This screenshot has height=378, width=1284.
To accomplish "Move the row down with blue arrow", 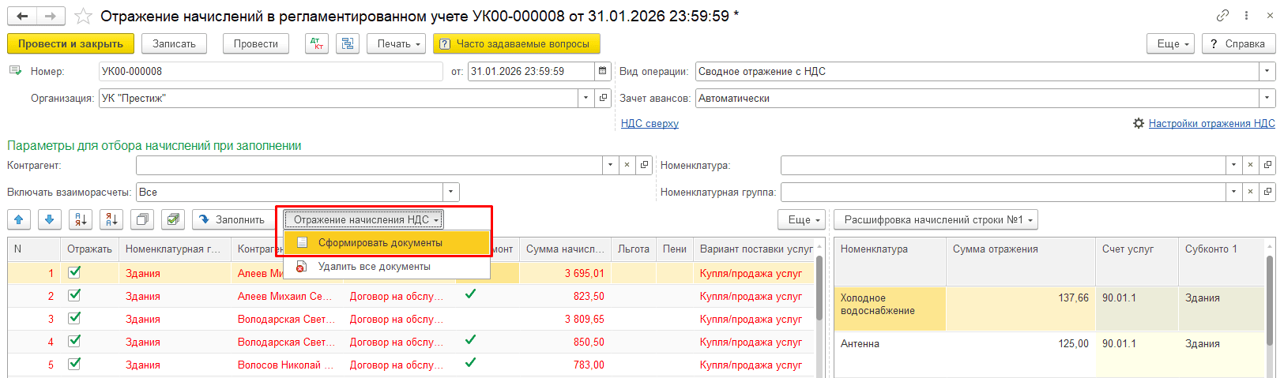I will click(x=49, y=220).
